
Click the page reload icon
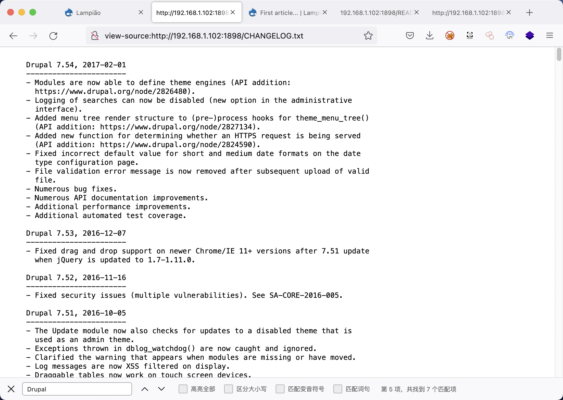coord(53,36)
